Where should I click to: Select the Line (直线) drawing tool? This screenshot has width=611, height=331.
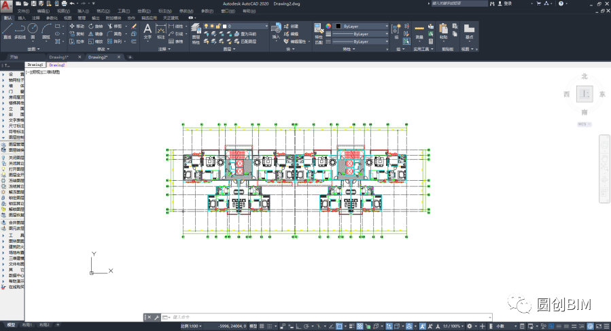pyautogui.click(x=7, y=31)
